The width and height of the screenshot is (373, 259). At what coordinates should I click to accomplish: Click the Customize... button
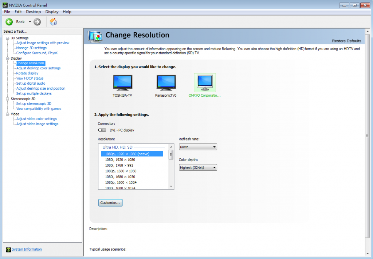(110, 203)
